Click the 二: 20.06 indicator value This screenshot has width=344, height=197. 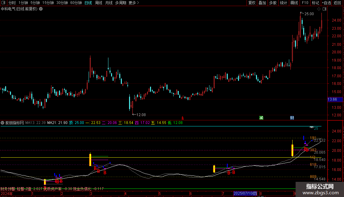(x=109, y=123)
